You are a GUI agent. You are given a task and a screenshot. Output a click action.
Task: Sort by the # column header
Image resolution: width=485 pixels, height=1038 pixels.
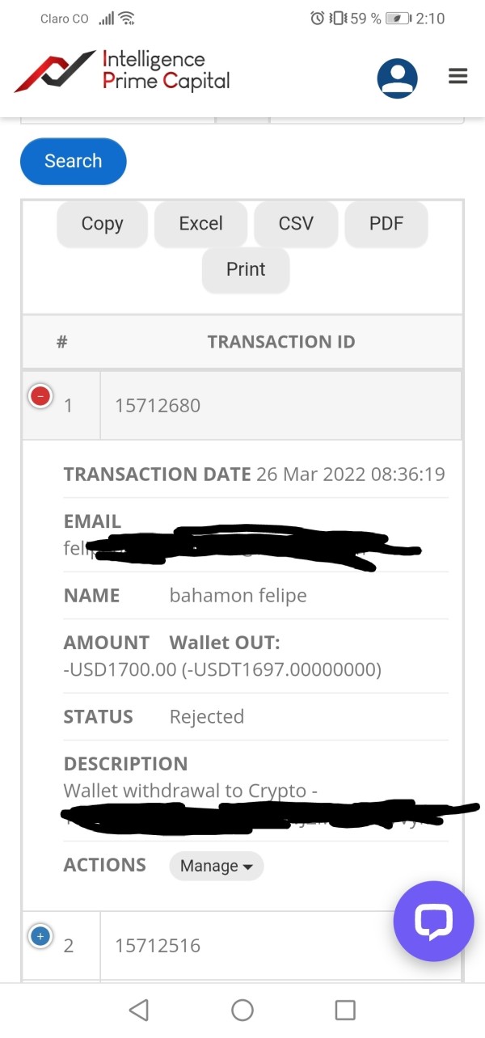click(x=61, y=342)
